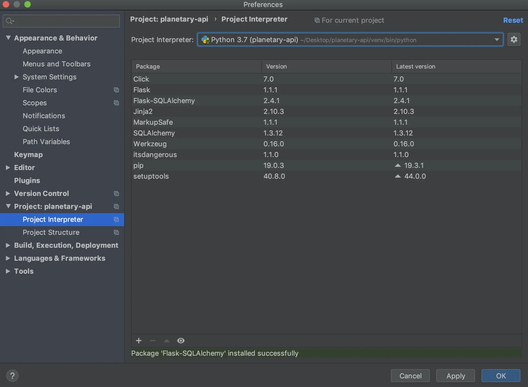
Task: Expand the Tools section
Action: click(8, 271)
